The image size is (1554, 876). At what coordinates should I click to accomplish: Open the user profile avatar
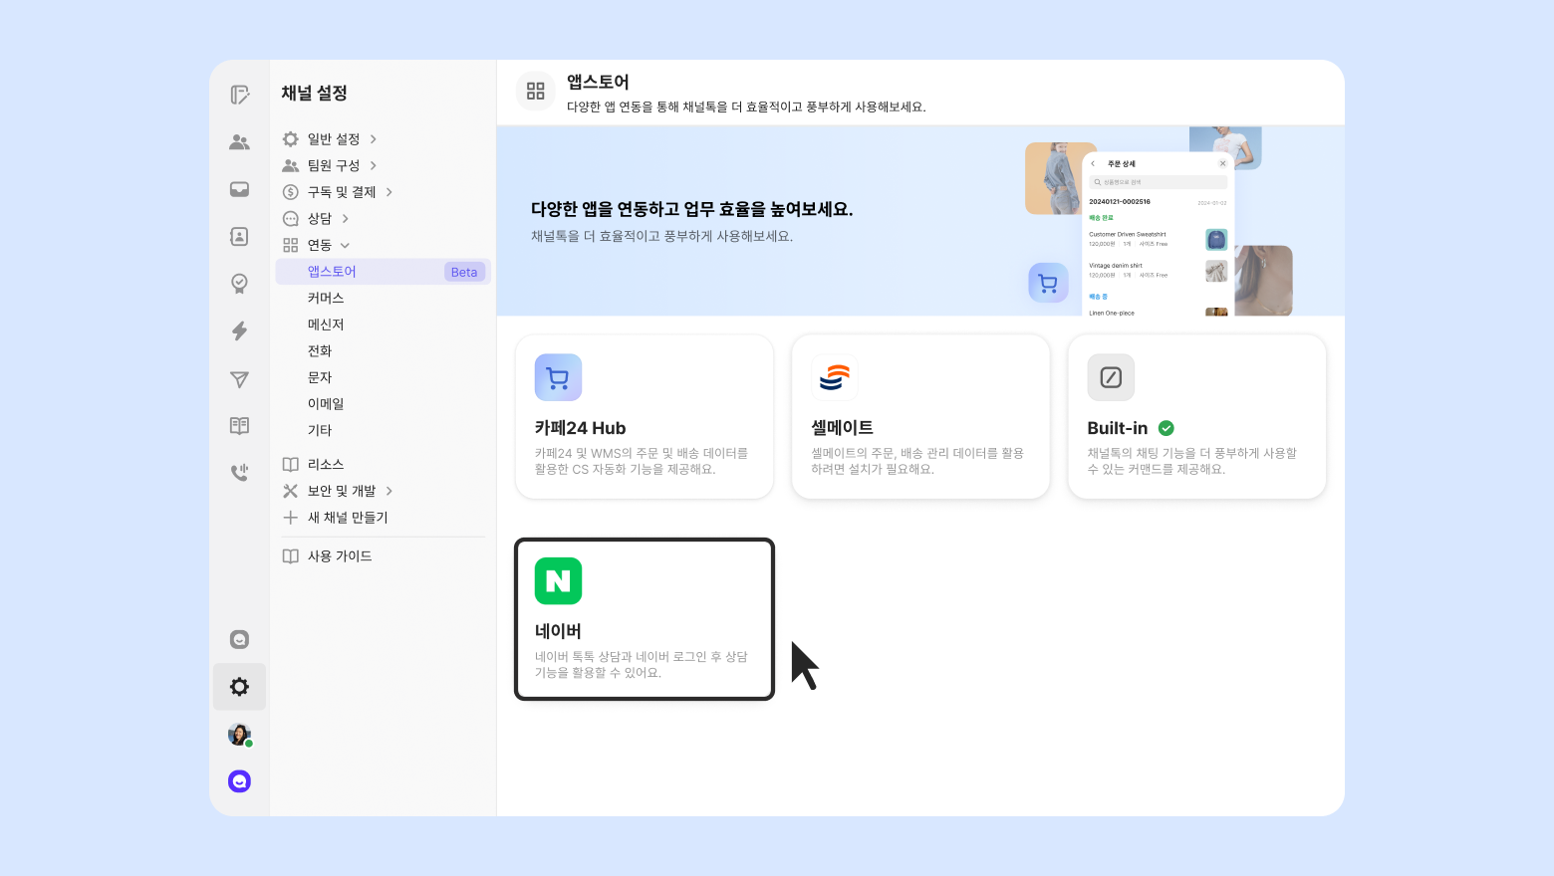(239, 735)
